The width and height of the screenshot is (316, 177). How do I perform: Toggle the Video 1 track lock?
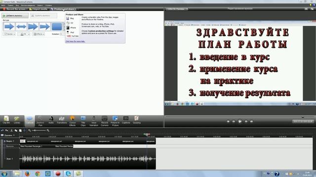click(x=4, y=141)
